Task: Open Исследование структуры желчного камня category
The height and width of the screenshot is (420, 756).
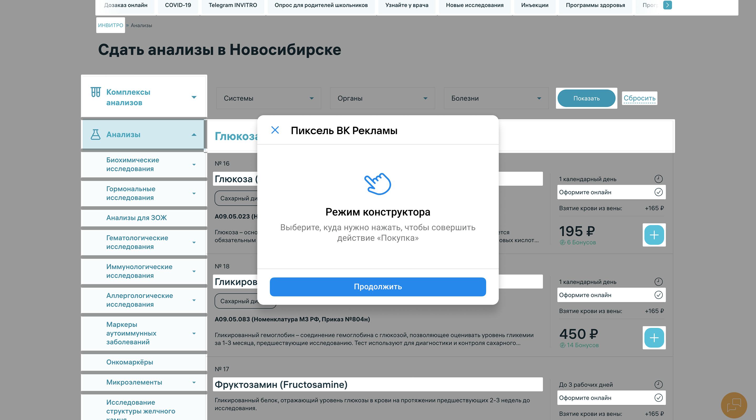Action: point(141,411)
